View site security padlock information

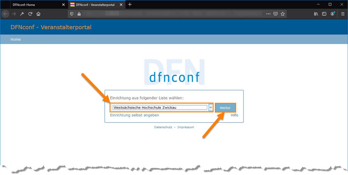(79, 14)
